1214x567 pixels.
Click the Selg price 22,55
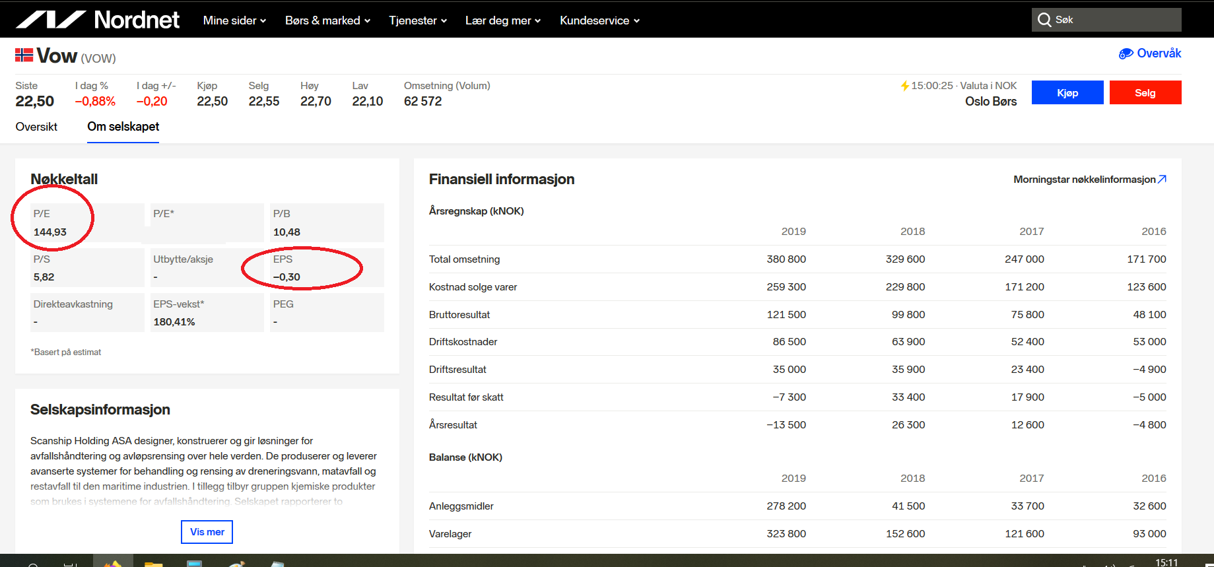point(264,101)
